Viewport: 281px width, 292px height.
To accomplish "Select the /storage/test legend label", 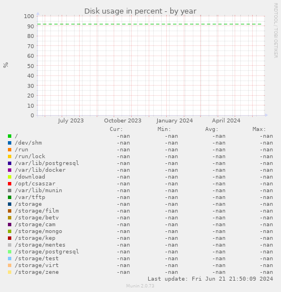I will point(37,259).
